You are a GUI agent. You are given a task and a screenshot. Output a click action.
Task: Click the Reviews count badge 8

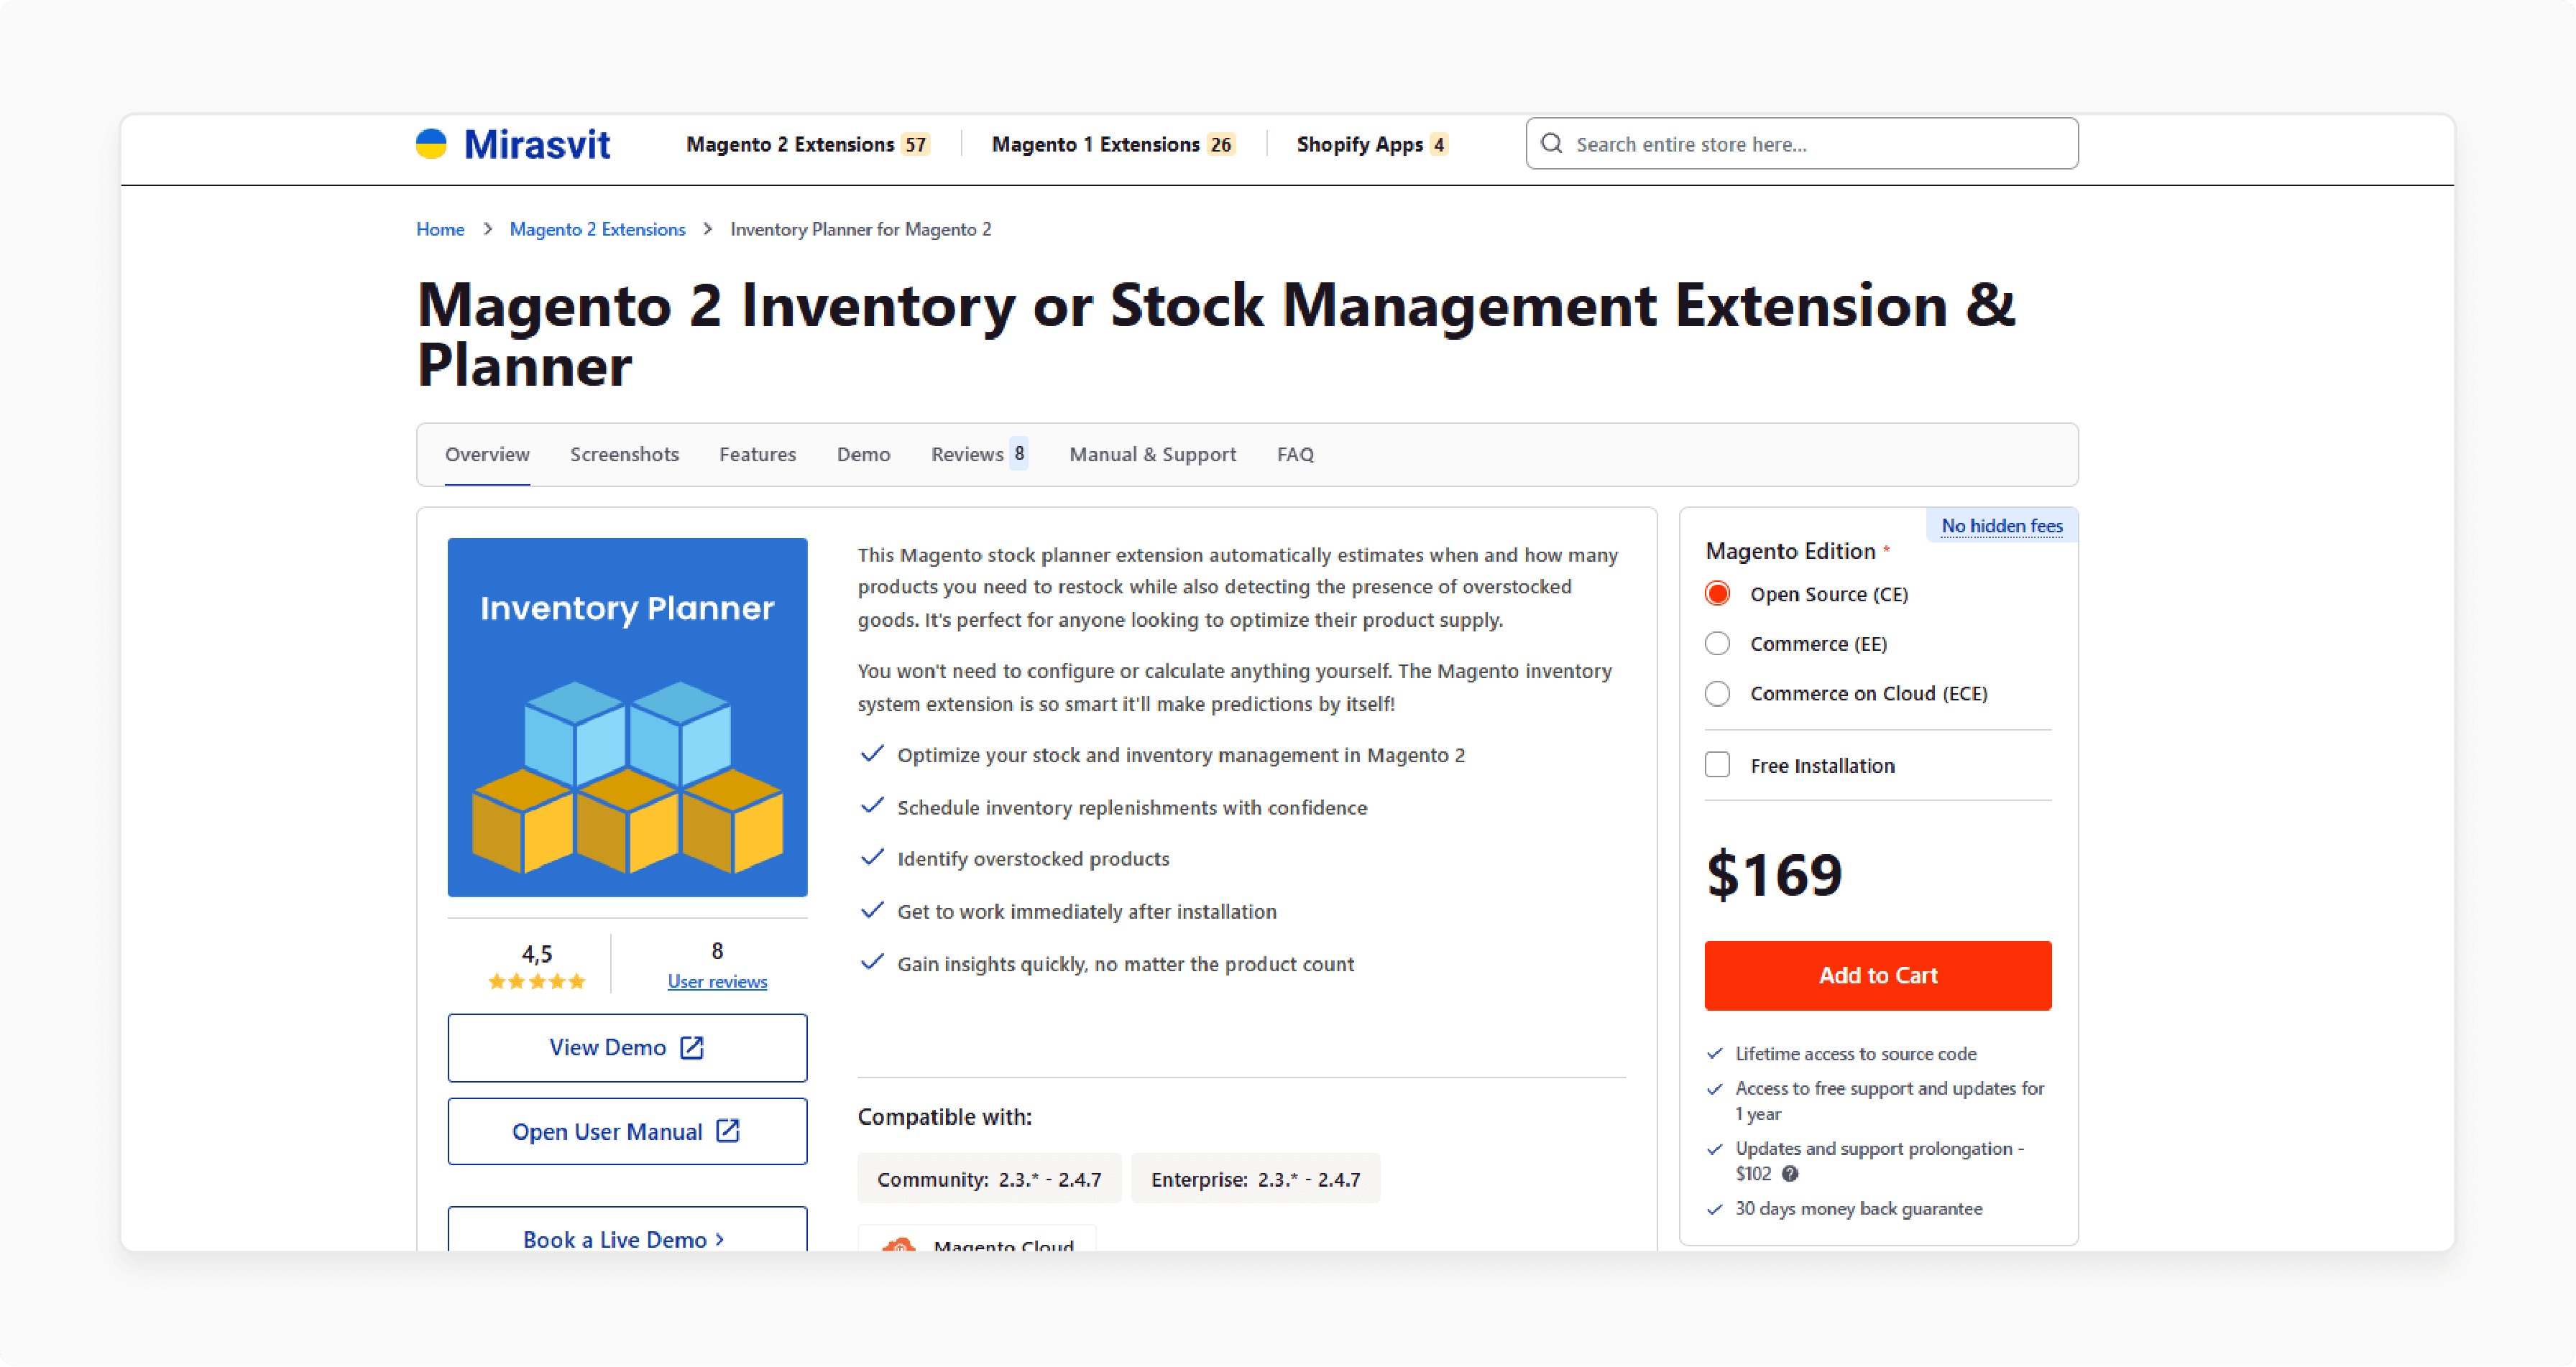tap(1019, 454)
